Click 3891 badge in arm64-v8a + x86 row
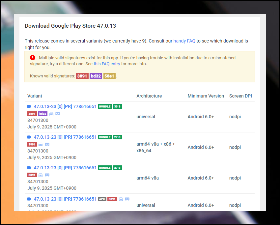 (x=32, y=145)
